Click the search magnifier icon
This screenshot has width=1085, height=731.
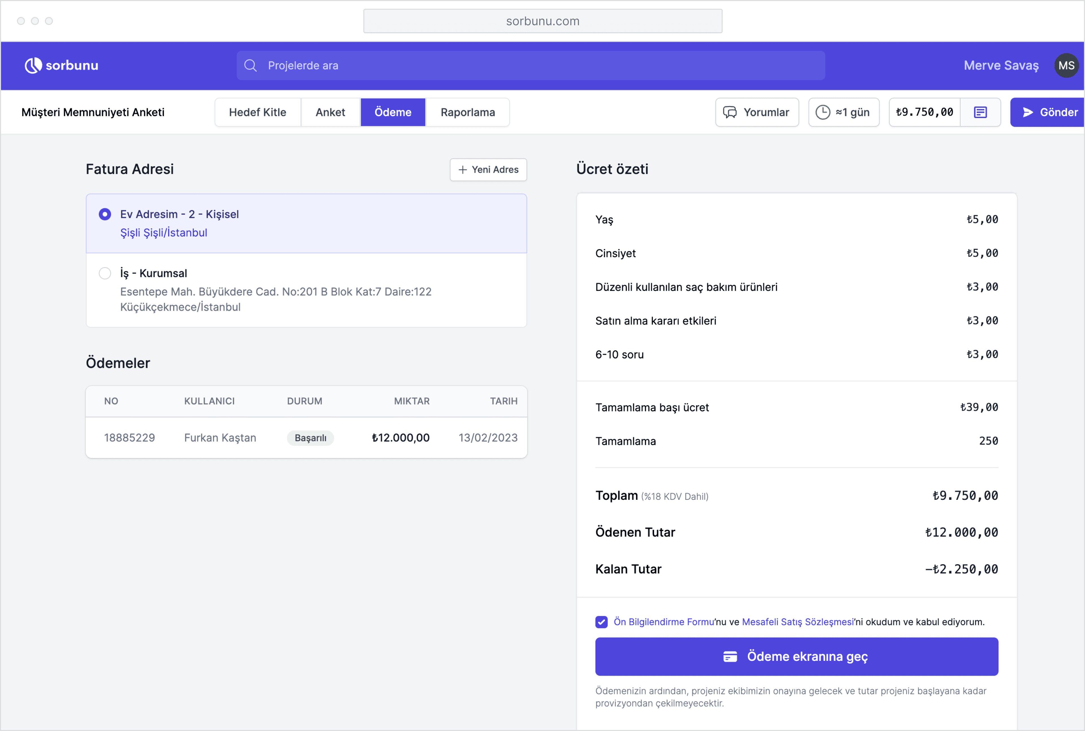251,66
